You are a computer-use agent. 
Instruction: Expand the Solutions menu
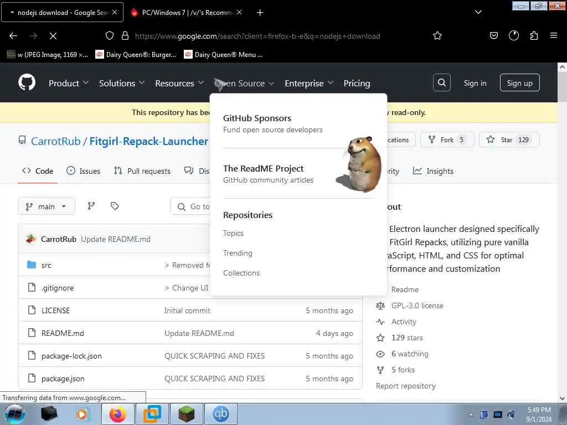click(x=122, y=83)
